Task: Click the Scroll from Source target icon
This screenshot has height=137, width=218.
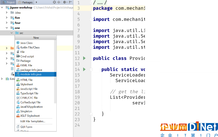Action: click(x=54, y=2)
